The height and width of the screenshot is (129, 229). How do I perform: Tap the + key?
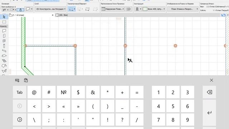[x=122, y=92]
